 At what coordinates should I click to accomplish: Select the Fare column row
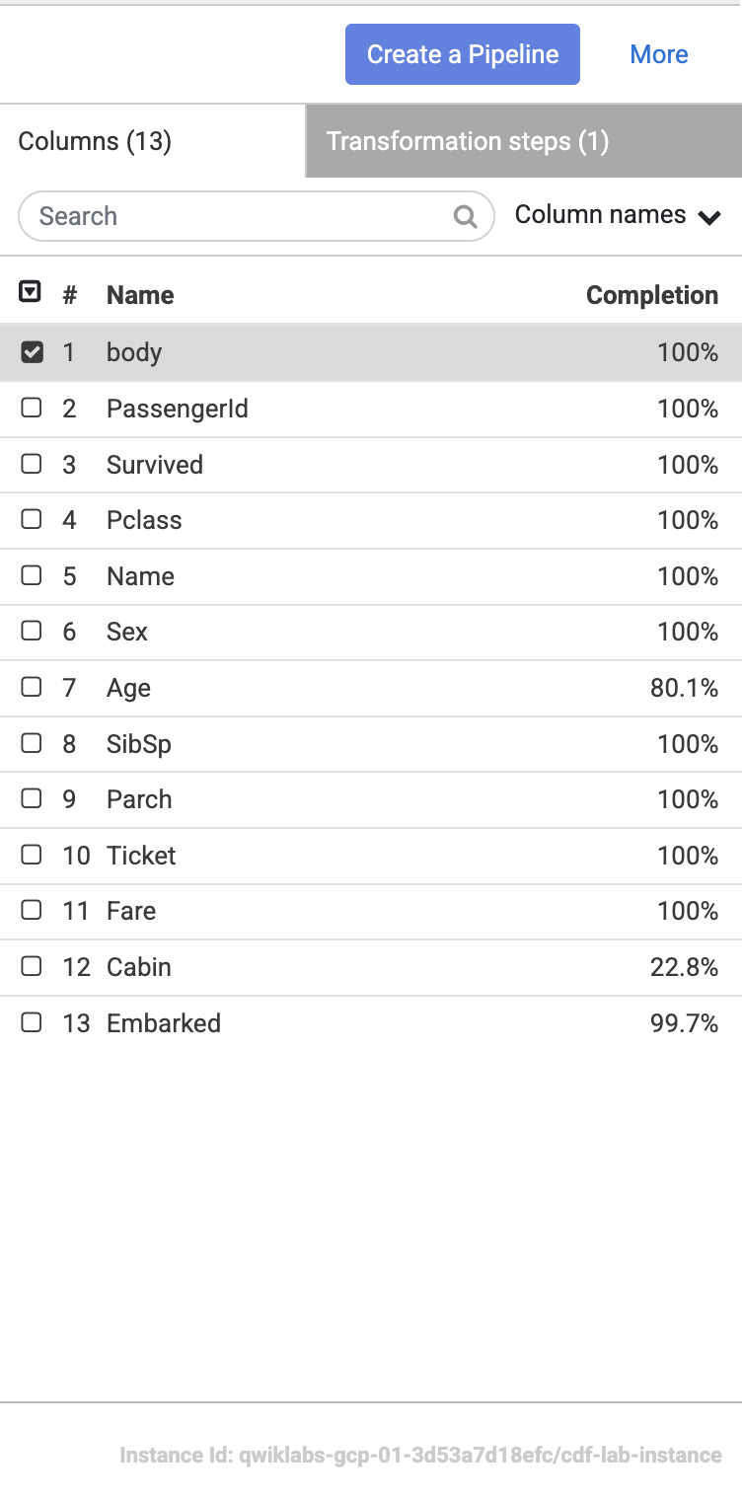131,911
